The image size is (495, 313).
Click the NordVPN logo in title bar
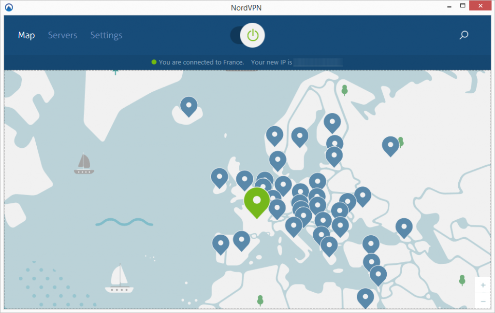(x=9, y=7)
